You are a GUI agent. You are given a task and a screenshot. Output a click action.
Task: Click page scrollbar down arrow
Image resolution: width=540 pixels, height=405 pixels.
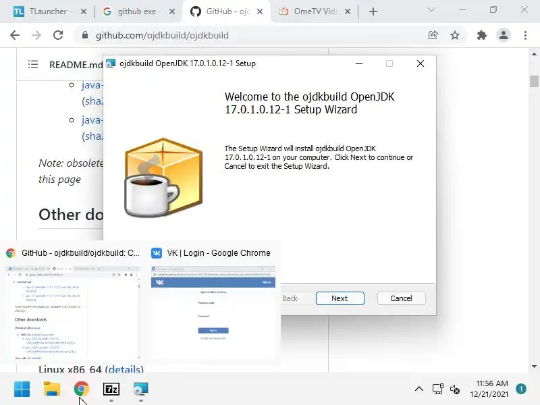click(x=534, y=367)
